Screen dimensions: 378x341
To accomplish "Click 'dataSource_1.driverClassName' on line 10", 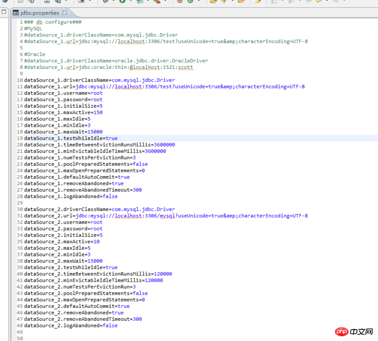I will tap(68, 80).
